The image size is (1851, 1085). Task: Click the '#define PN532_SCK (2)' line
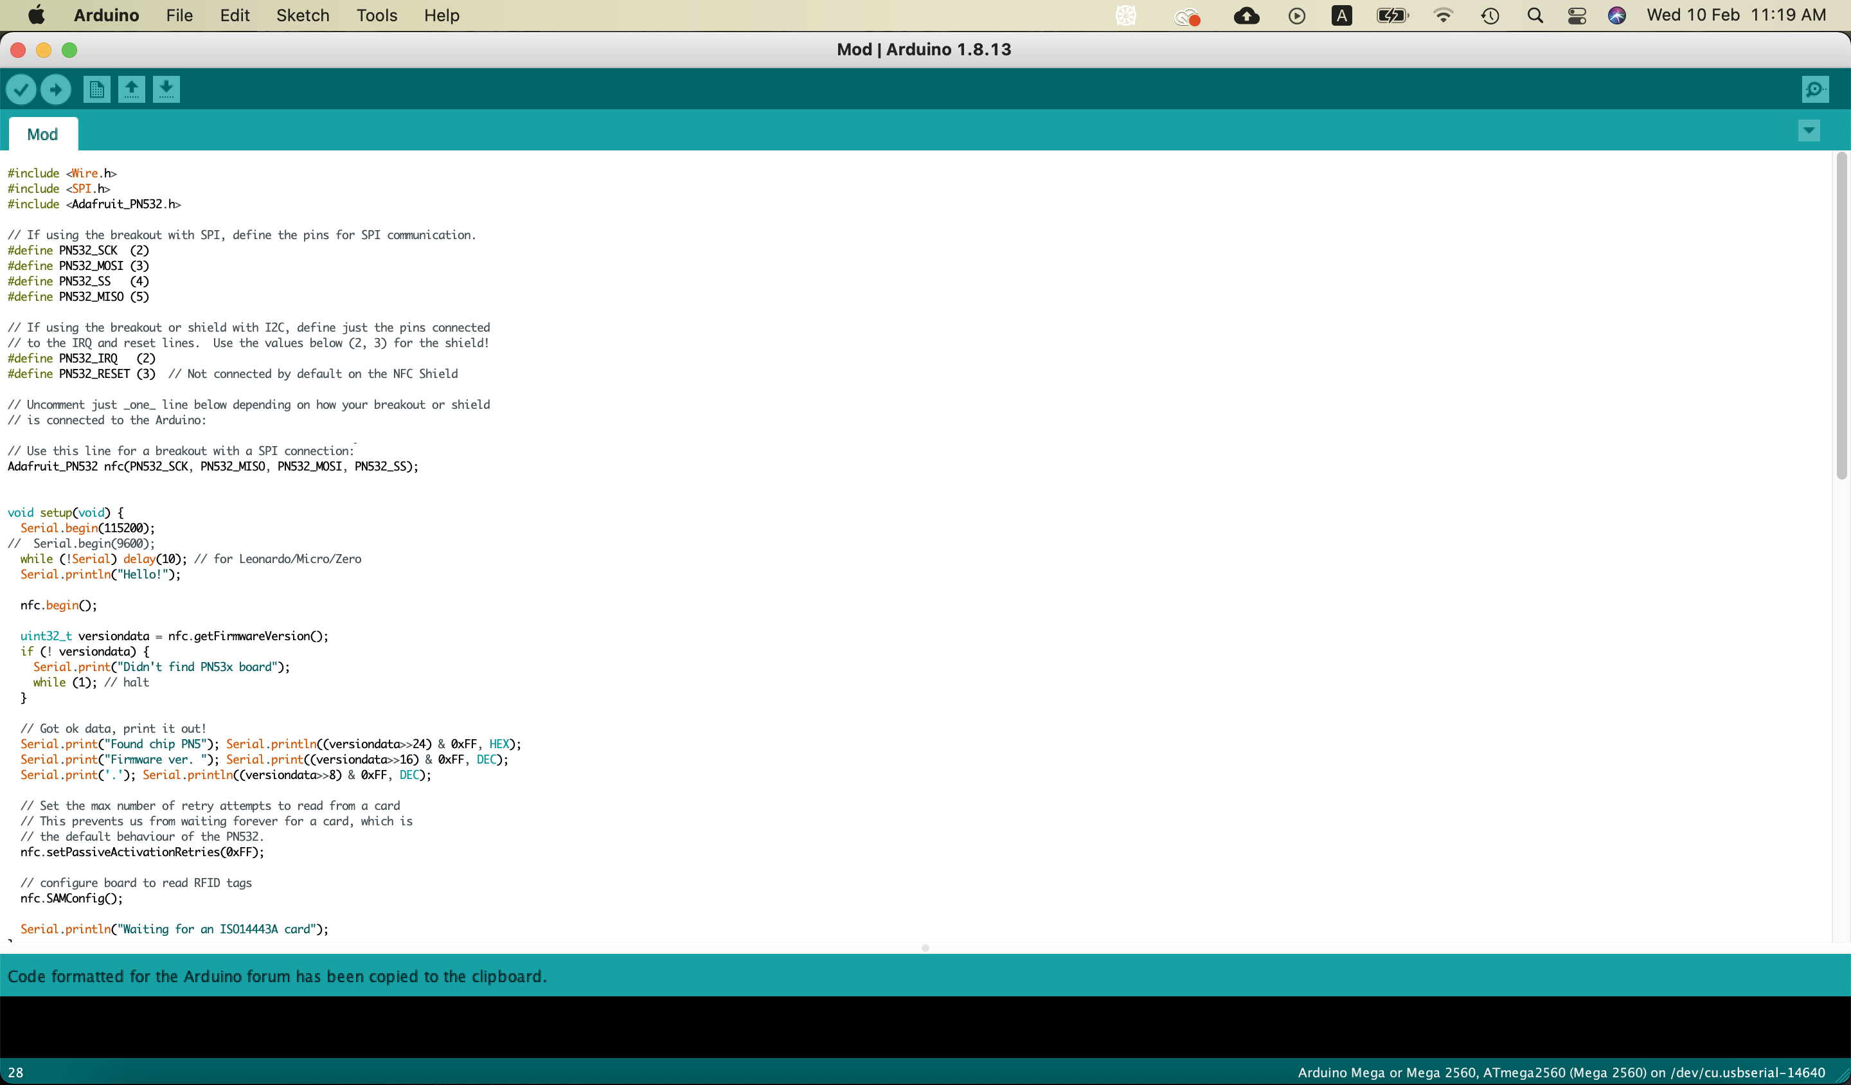coord(78,251)
